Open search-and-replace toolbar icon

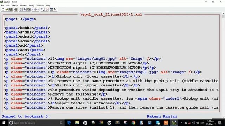[46, 9]
